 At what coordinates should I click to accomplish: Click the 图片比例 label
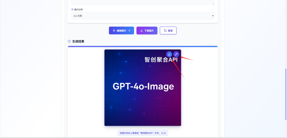click(78, 10)
